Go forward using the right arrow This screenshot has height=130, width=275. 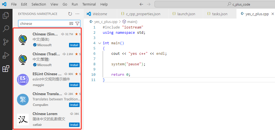[149, 4]
